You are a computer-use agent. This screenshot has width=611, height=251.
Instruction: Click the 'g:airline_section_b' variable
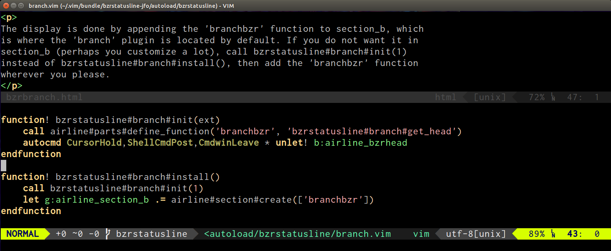click(x=97, y=200)
